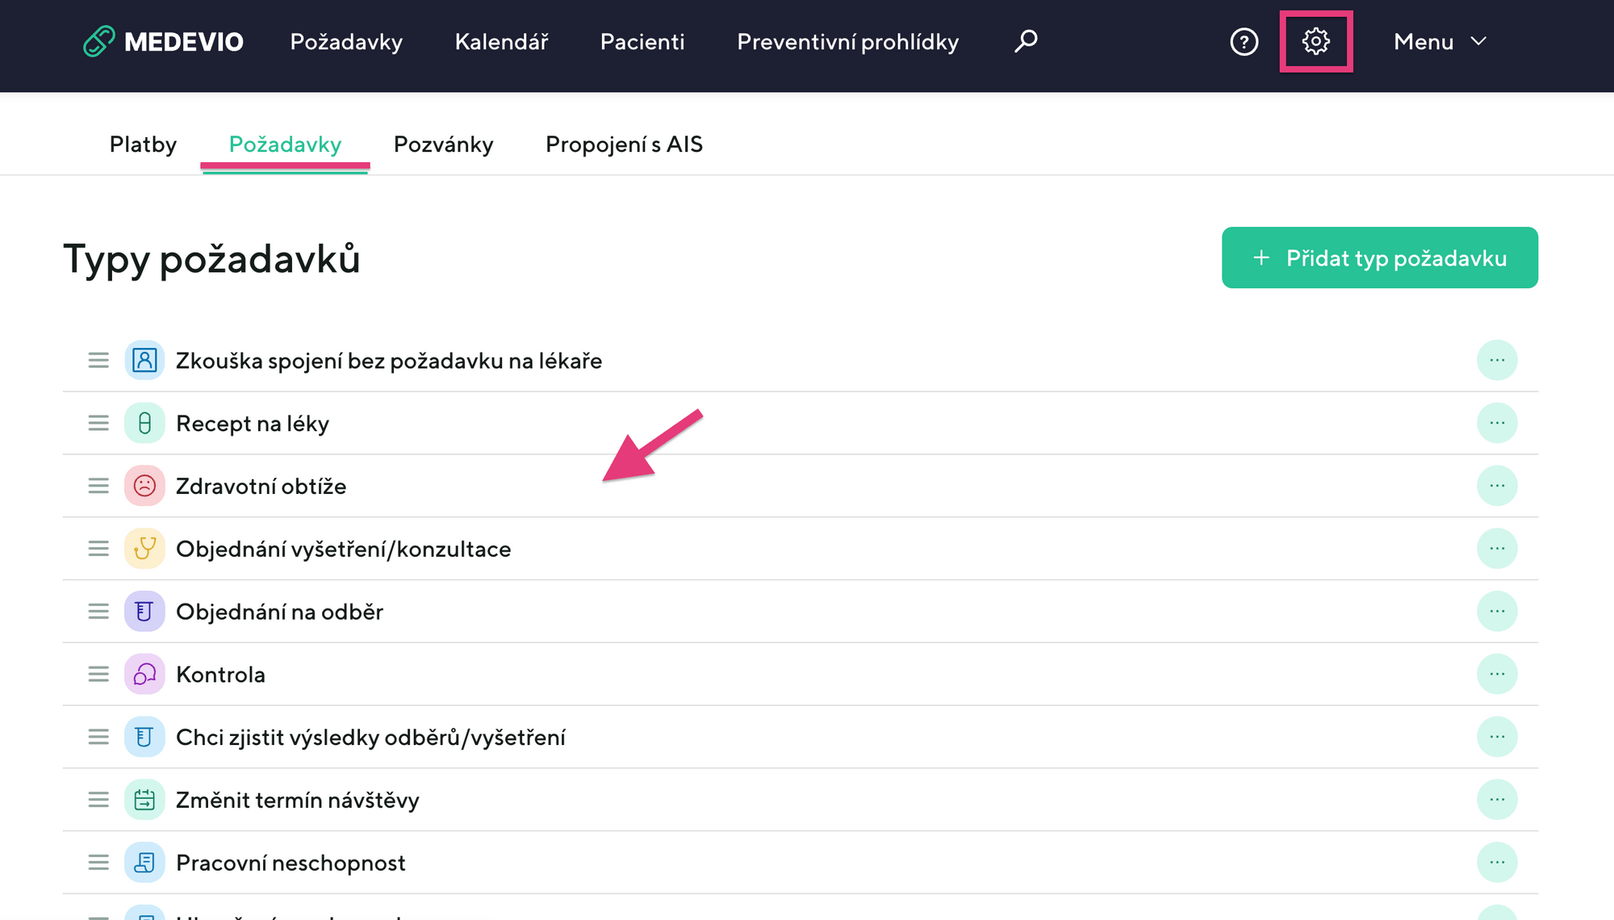This screenshot has width=1614, height=920.
Task: Open the three-dot options for Pracovní neschopnost
Action: coord(1497,863)
